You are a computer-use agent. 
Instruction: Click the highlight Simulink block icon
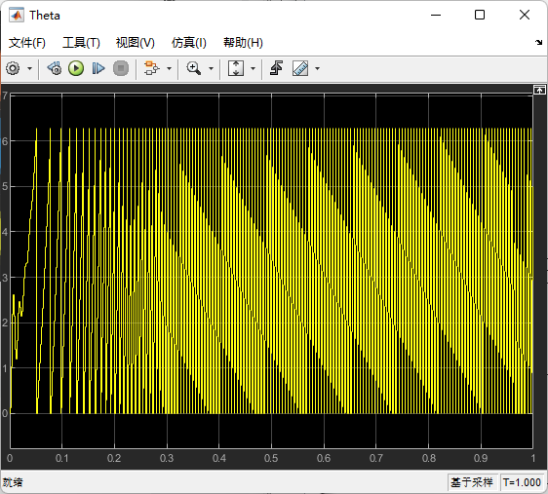pos(152,68)
